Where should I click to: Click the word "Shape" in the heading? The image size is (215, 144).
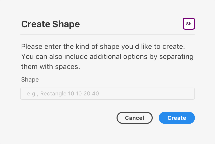point(66,24)
